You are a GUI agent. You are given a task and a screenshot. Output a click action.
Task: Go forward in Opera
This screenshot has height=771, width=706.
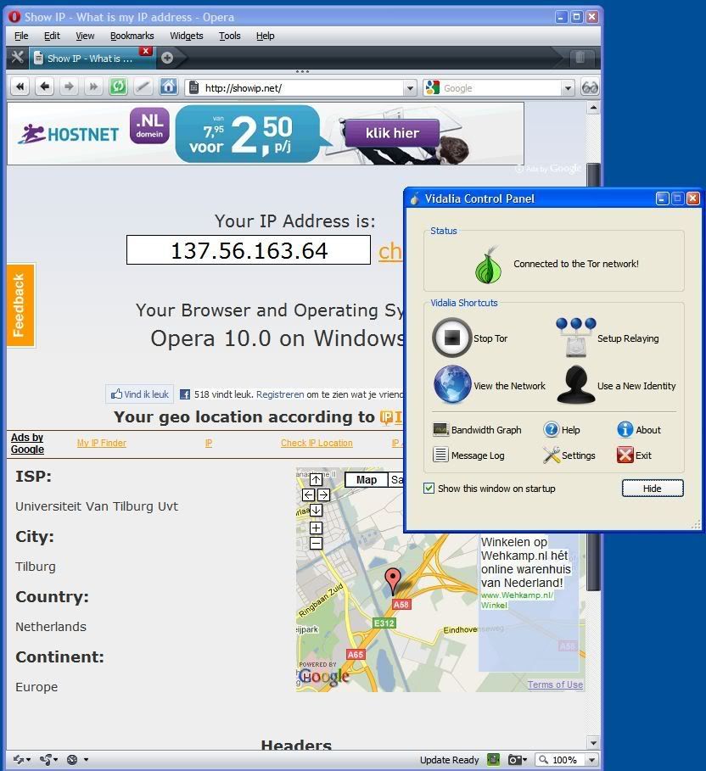69,87
